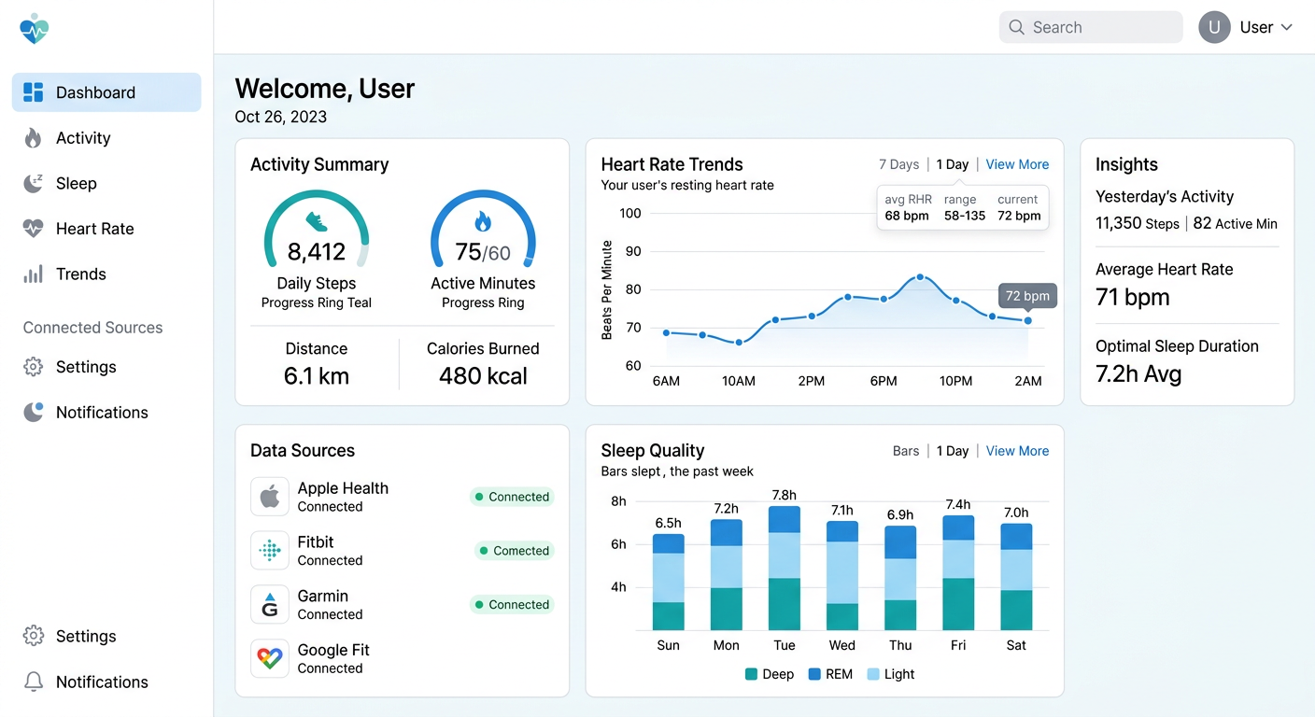Click the "7.2h Avg" sleep duration value
Screen dimensions: 1315x717
1138,374
